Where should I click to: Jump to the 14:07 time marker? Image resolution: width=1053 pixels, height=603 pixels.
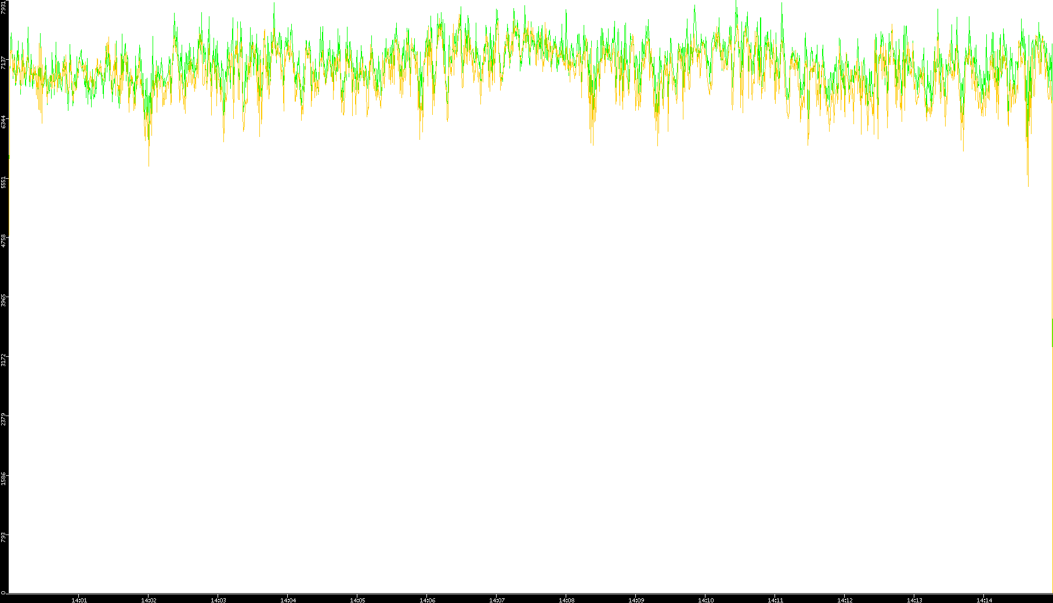pyautogui.click(x=497, y=600)
